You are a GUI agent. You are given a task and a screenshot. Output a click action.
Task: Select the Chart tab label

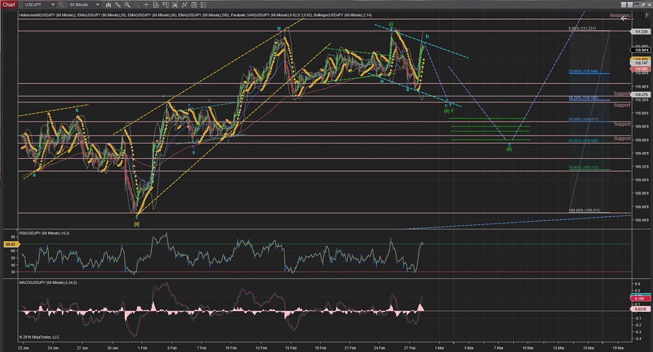pos(9,5)
